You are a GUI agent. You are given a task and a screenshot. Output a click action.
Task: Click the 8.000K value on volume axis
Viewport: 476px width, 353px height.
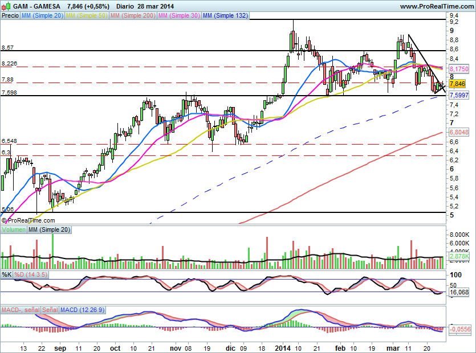459,235
